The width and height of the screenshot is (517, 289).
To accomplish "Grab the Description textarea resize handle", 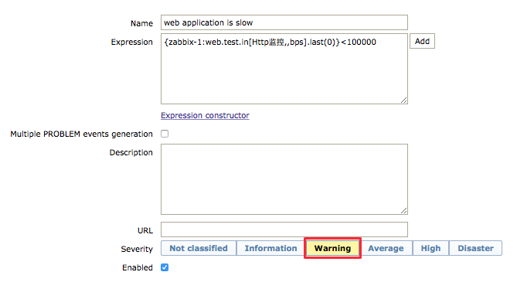I will pyautogui.click(x=404, y=211).
